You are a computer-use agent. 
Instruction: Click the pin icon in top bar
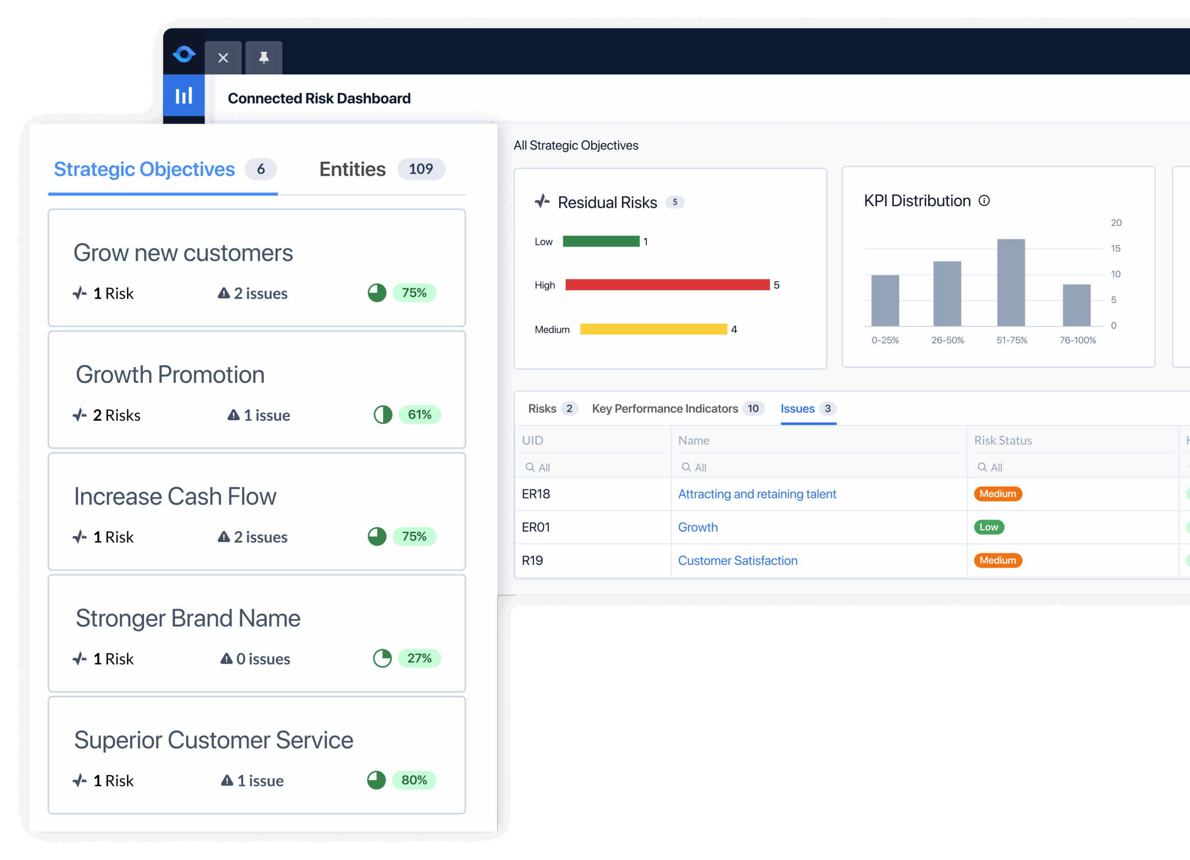(x=264, y=58)
